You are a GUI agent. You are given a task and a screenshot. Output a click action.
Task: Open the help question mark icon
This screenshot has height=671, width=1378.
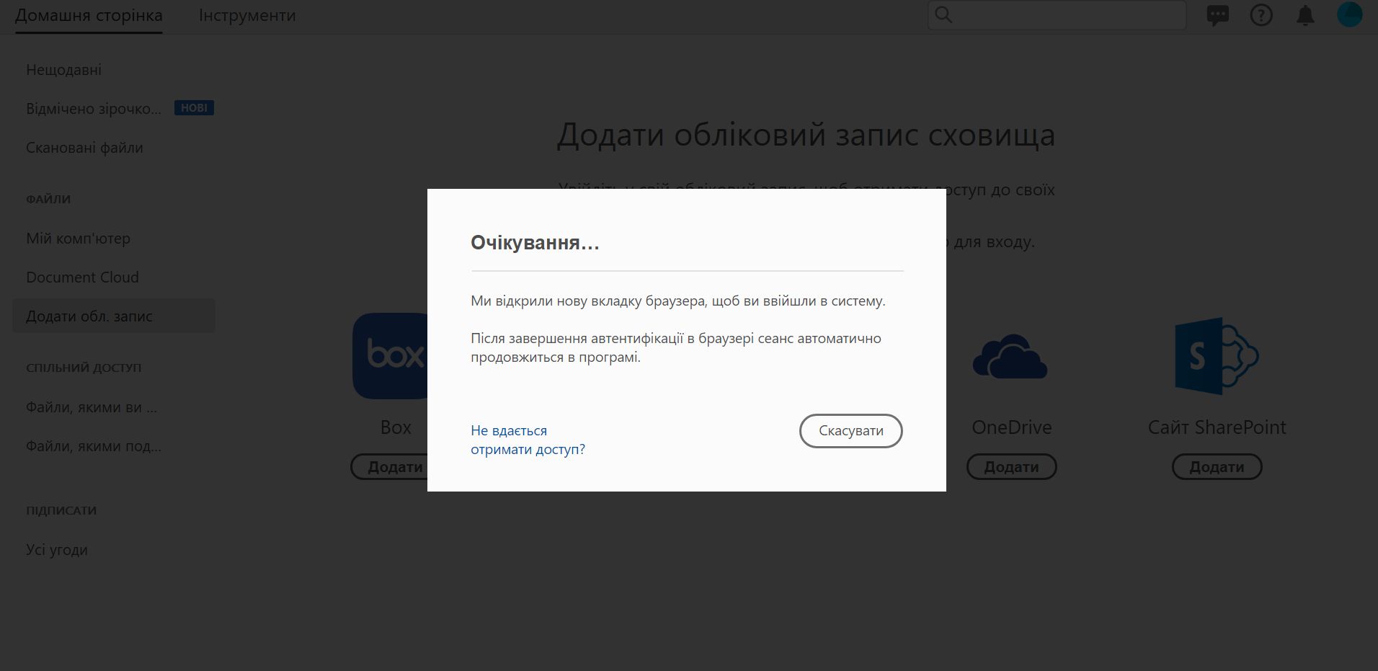[x=1261, y=15]
